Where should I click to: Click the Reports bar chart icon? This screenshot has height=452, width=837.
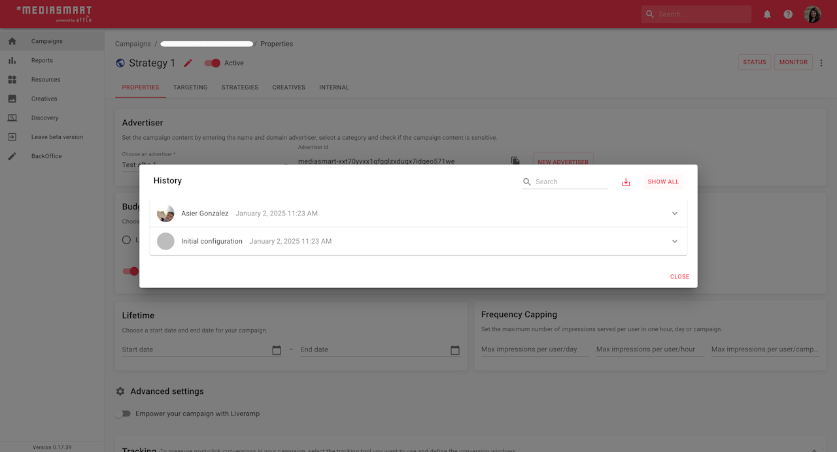coord(12,60)
